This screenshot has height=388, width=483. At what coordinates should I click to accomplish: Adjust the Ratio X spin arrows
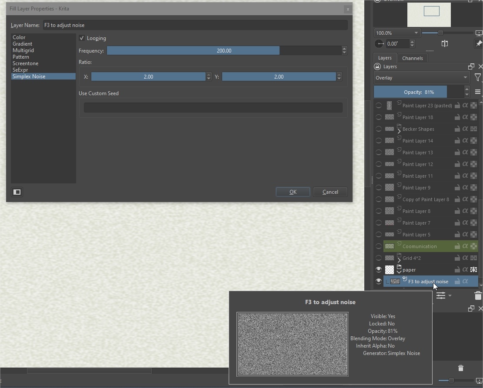(x=209, y=76)
